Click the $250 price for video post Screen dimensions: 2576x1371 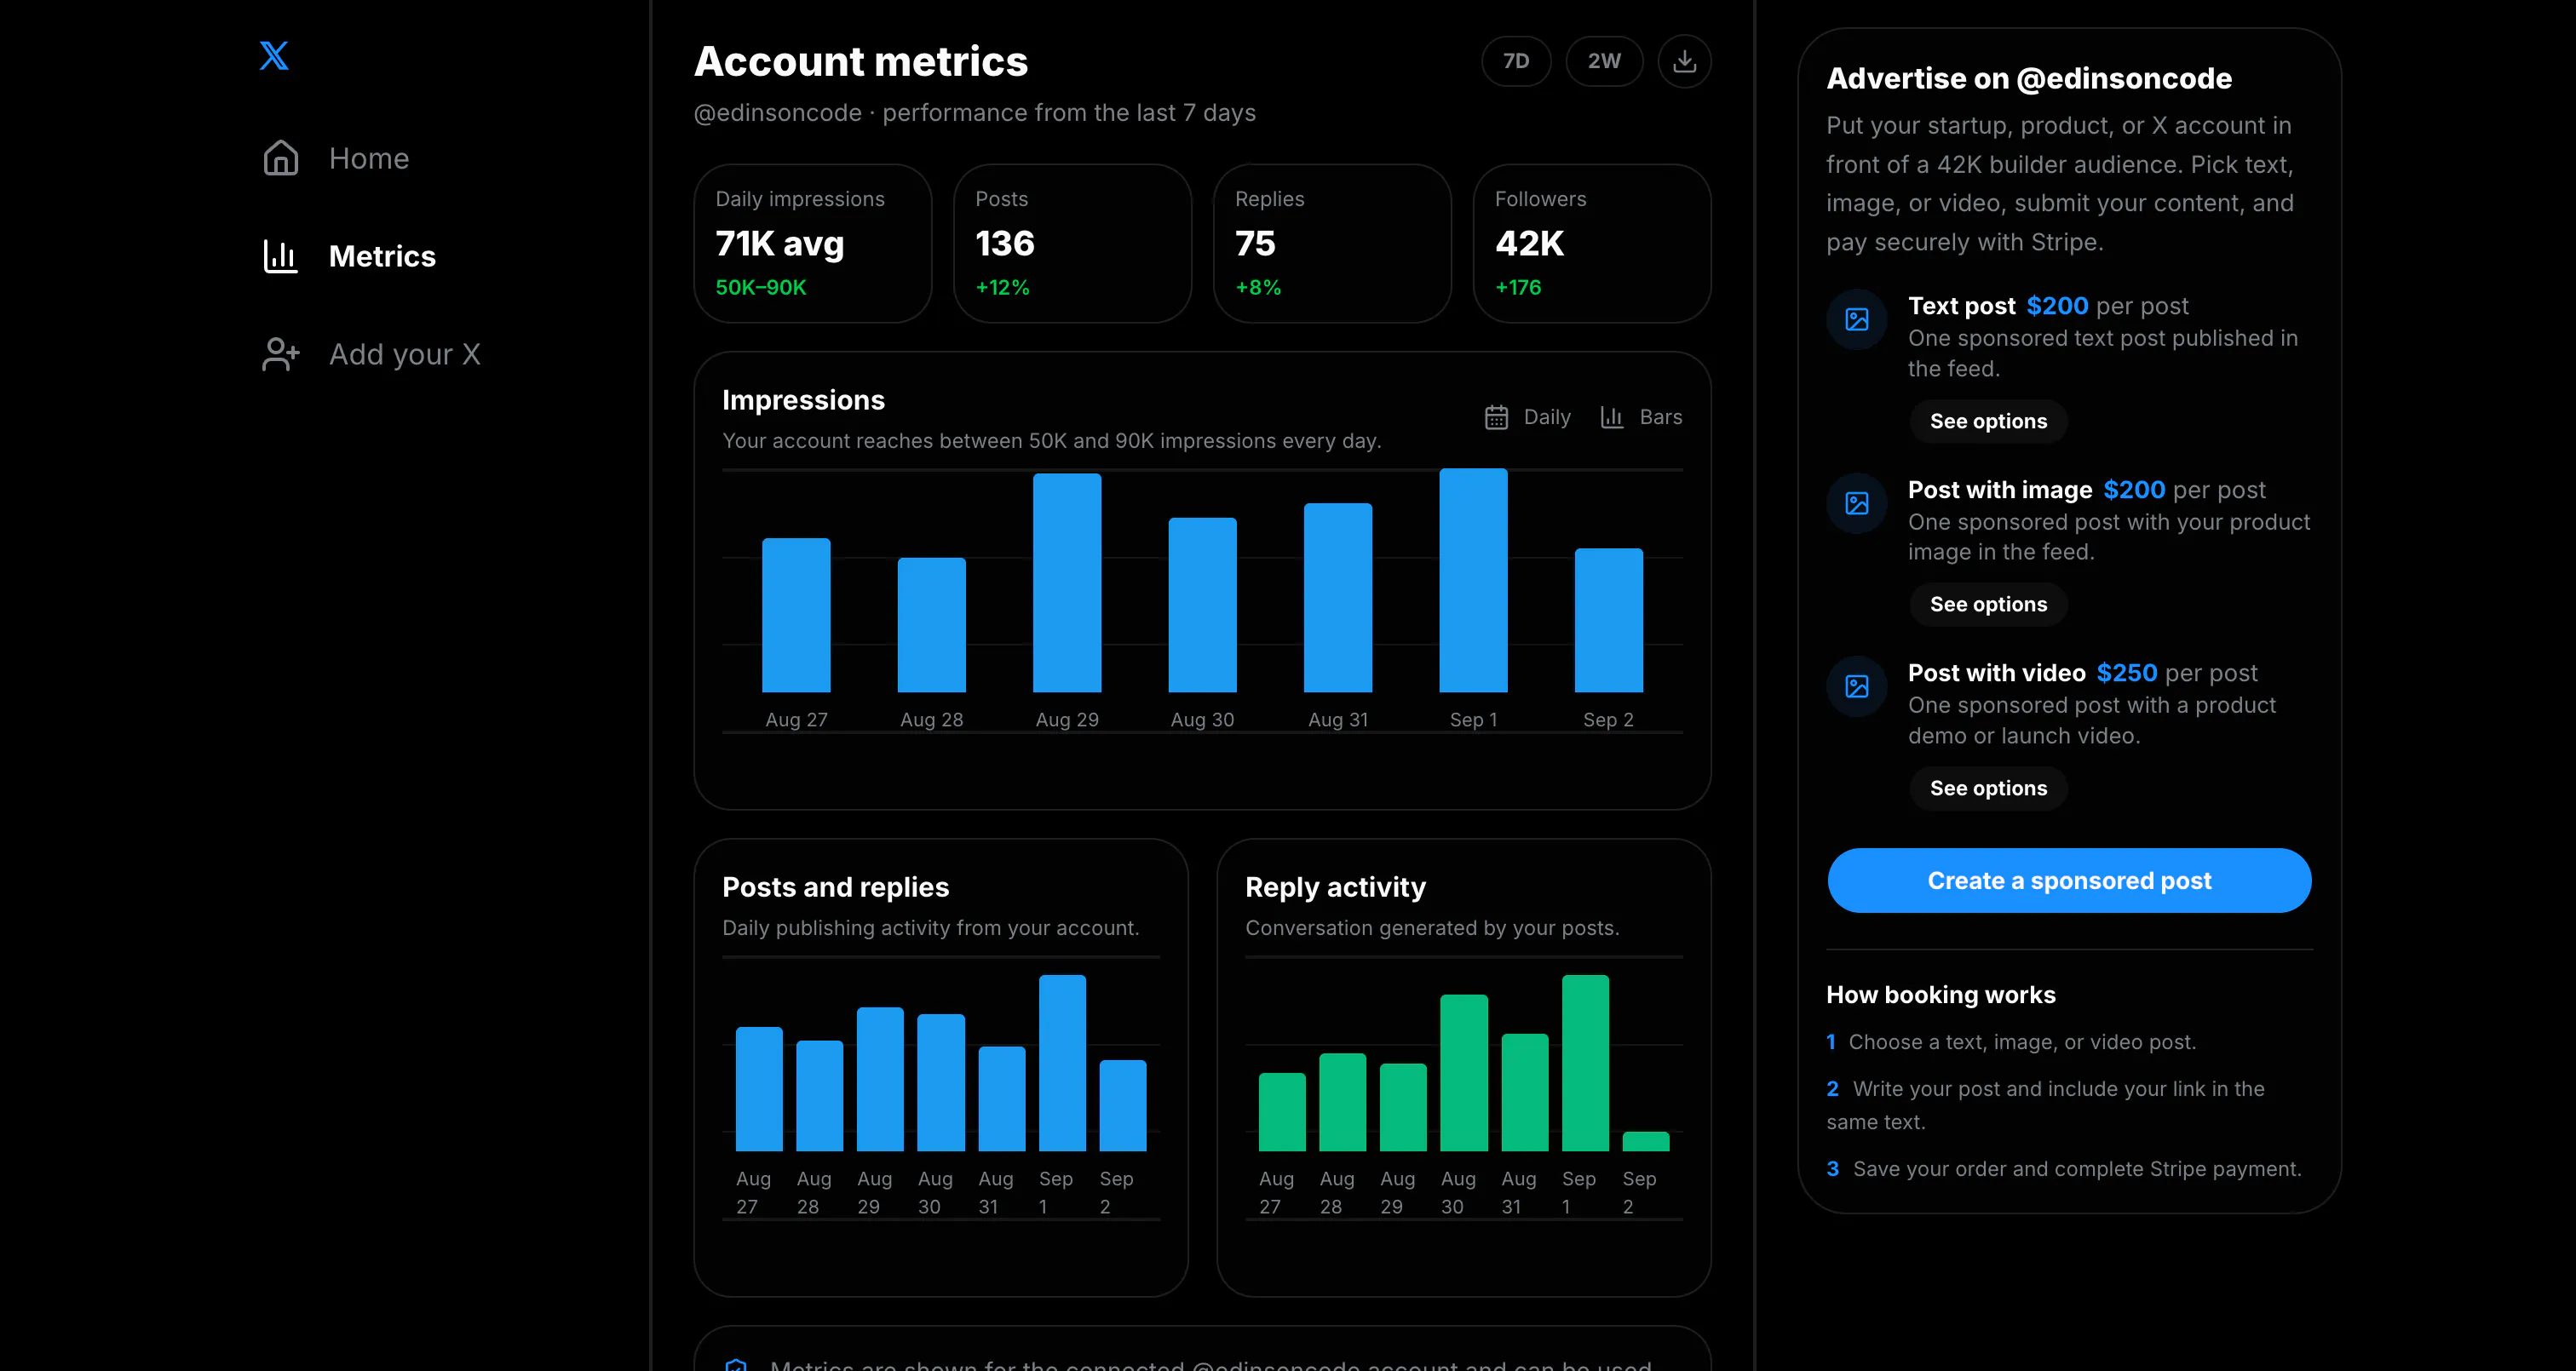[x=2127, y=673]
